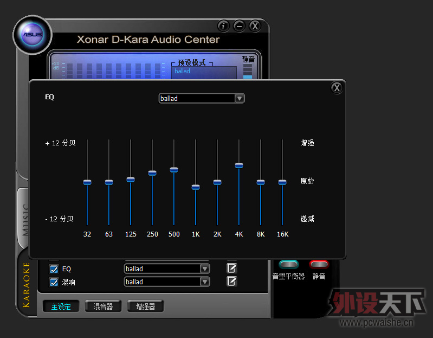Select the KARAOKE side tab
The image size is (433, 338).
click(26, 285)
